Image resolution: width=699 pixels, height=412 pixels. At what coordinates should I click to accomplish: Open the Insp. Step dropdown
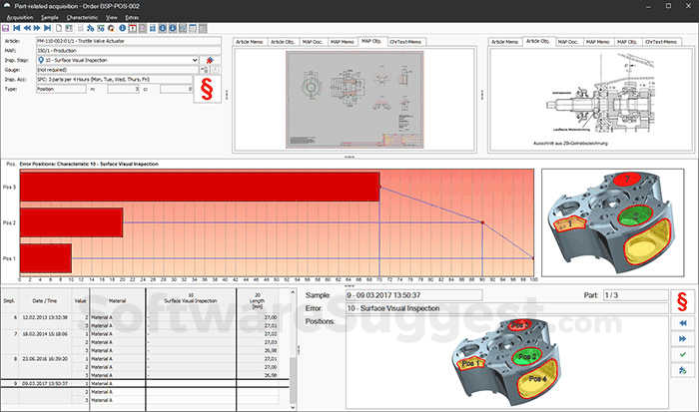195,60
